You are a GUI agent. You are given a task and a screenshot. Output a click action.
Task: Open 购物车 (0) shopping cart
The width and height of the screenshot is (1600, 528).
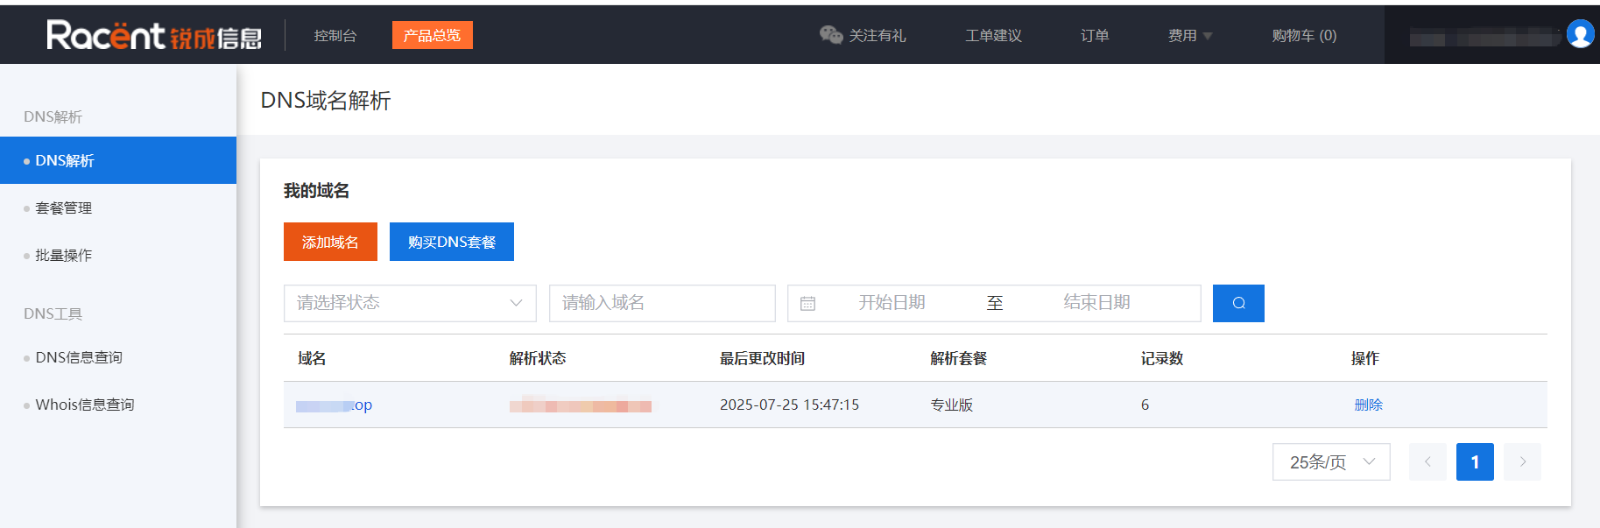coord(1303,35)
